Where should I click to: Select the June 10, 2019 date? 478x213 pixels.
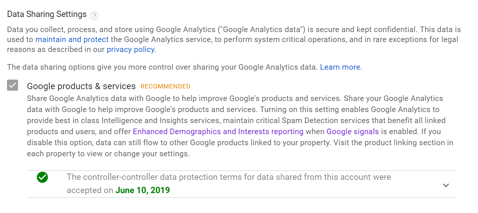[x=143, y=191]
